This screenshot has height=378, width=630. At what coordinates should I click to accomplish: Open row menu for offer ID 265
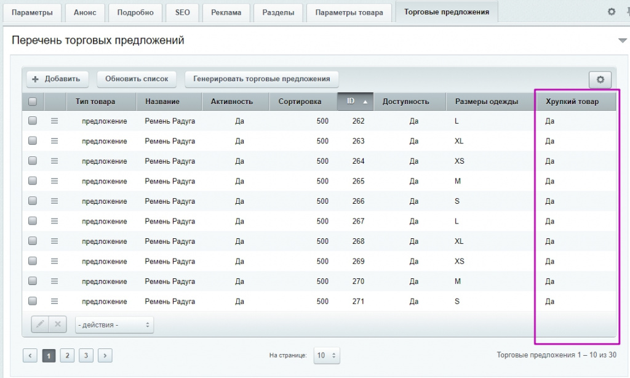(54, 181)
